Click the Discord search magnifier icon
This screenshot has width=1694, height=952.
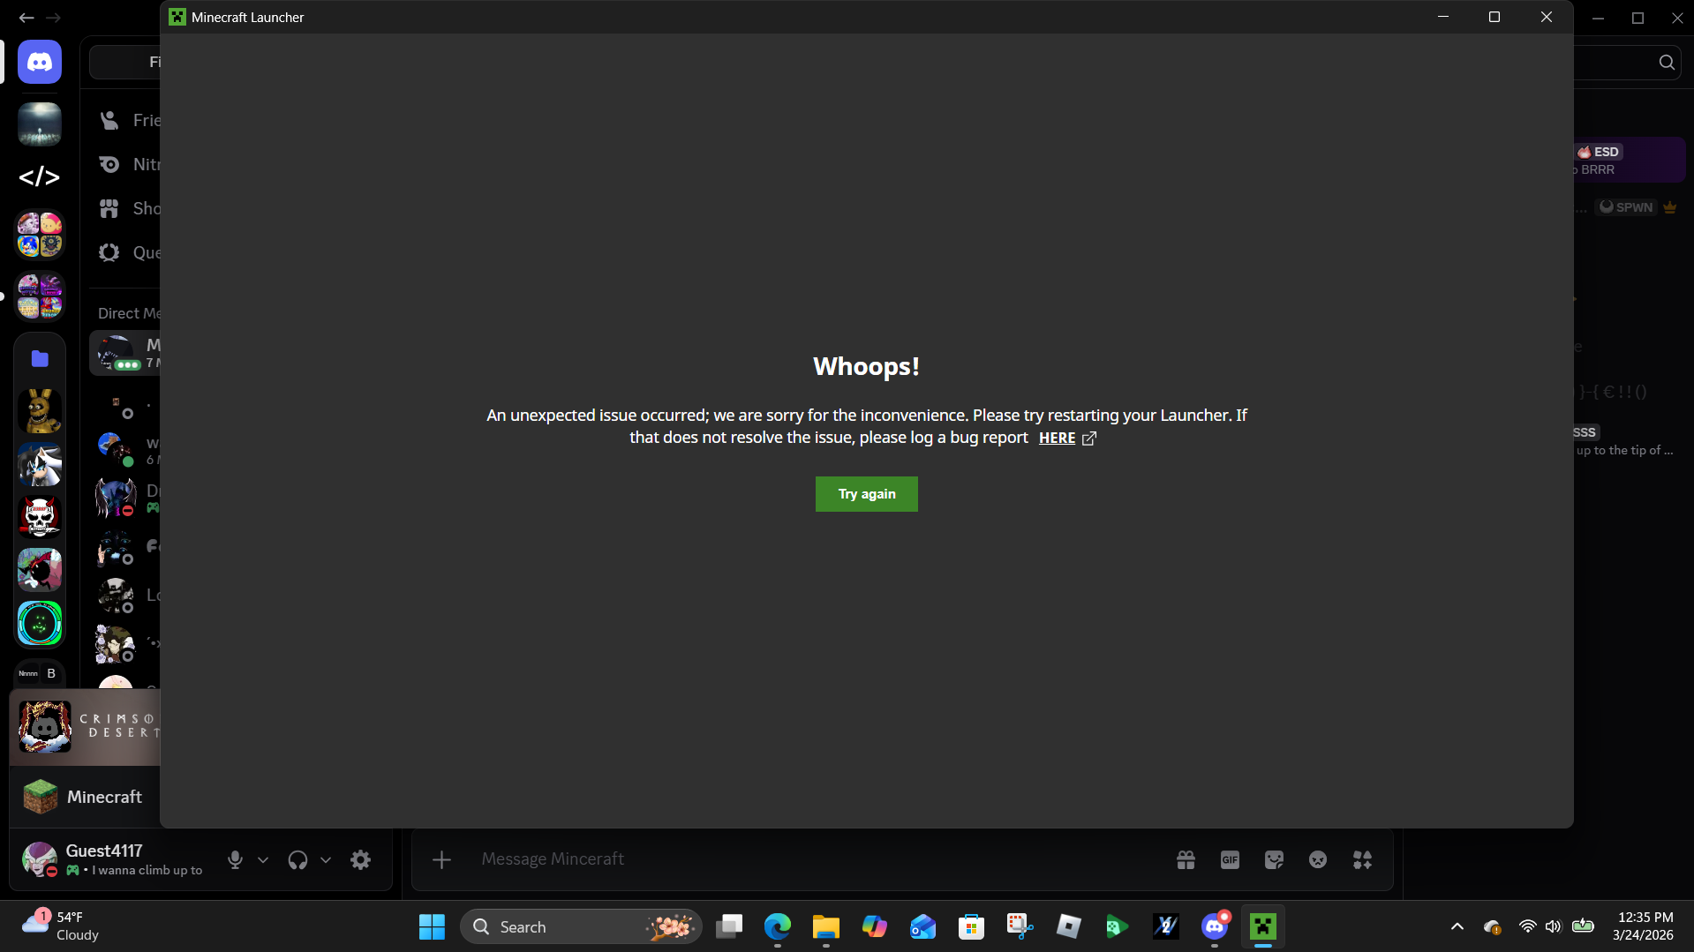click(1667, 62)
